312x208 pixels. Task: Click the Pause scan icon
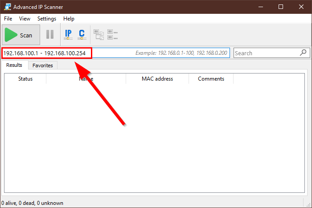pos(50,34)
